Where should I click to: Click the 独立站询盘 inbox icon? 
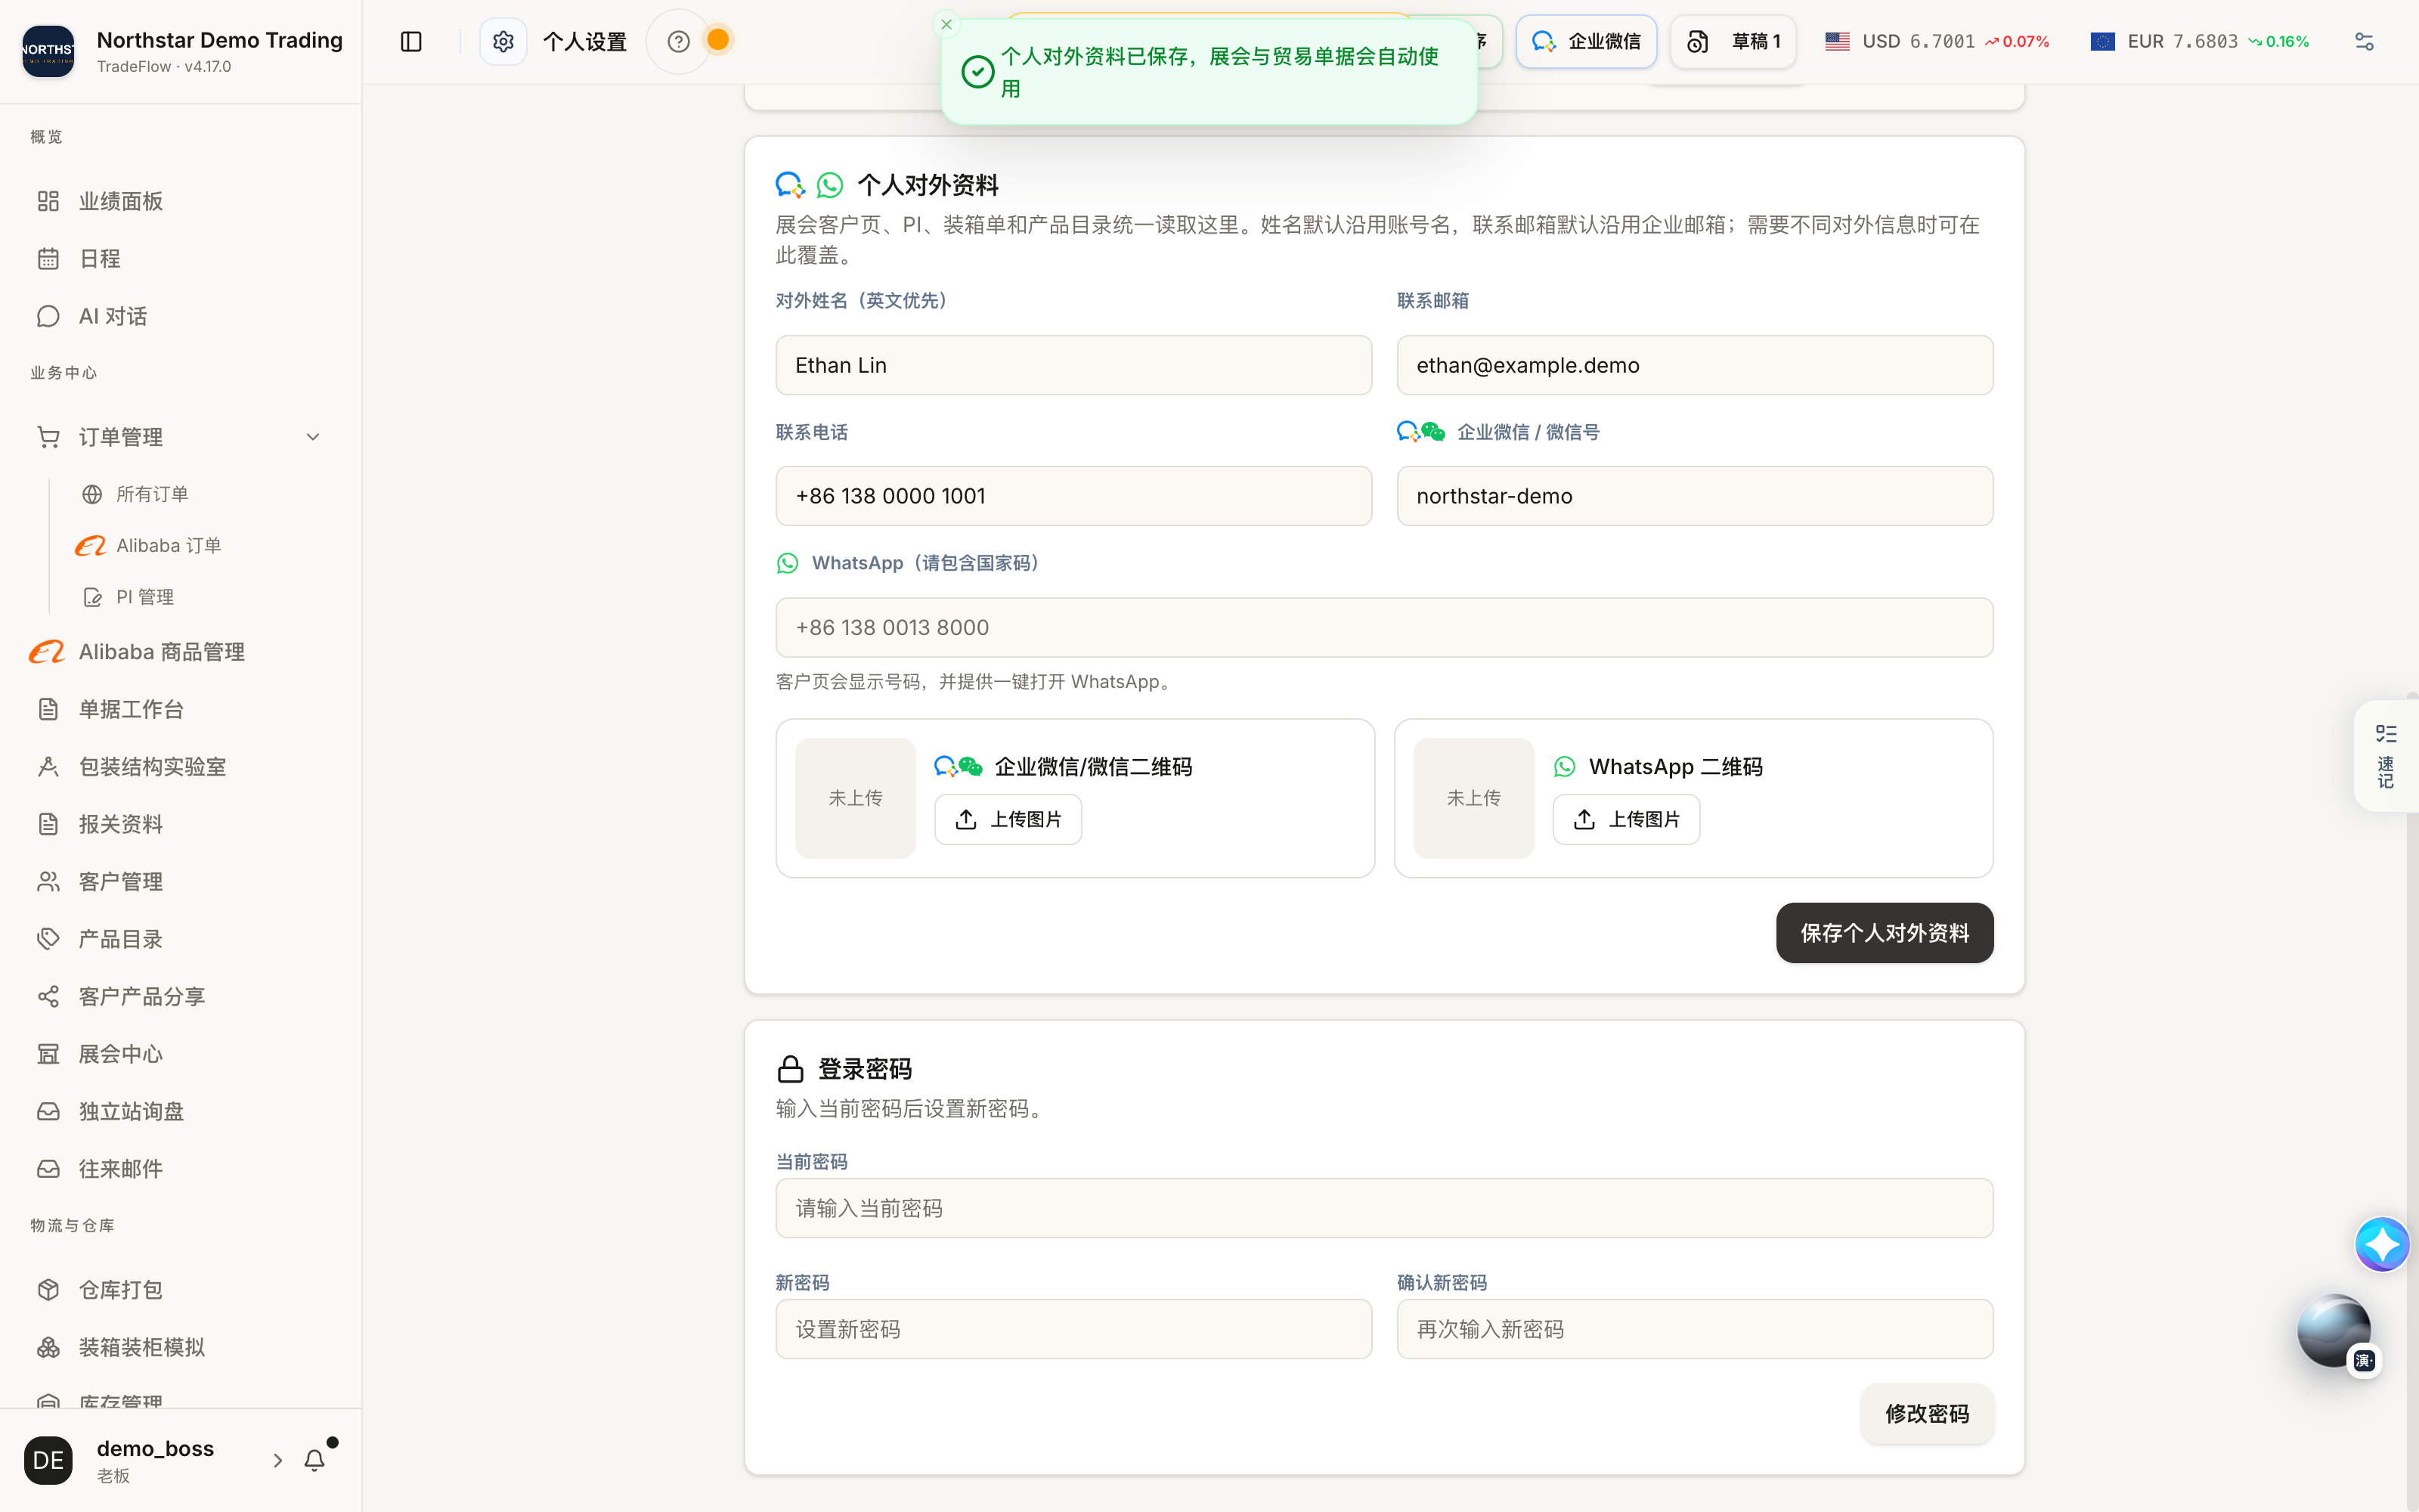(x=48, y=1112)
